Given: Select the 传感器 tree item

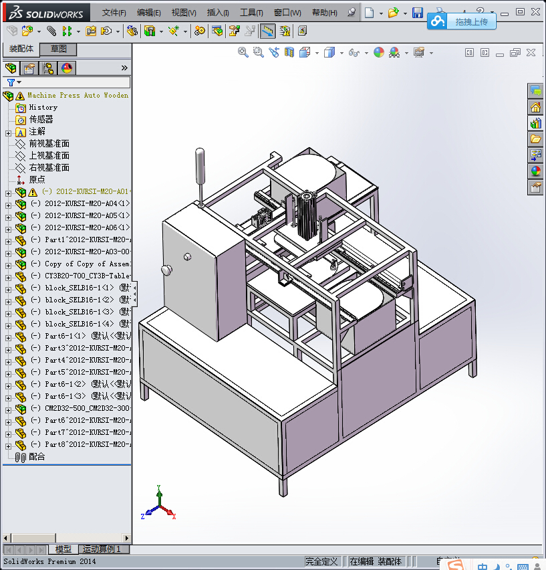Looking at the screenshot, I should click(41, 119).
